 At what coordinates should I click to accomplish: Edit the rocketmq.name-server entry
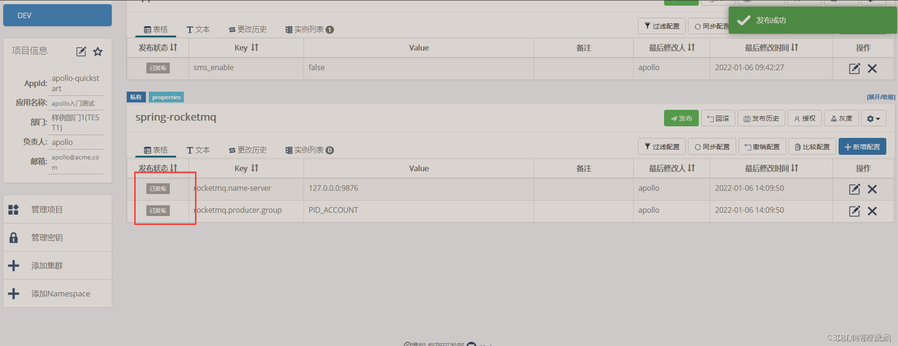click(855, 189)
